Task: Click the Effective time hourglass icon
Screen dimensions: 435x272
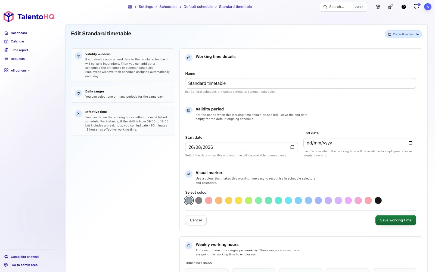Action: (x=78, y=114)
